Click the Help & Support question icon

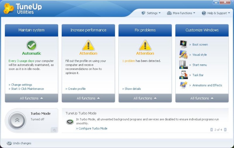coord(204,13)
